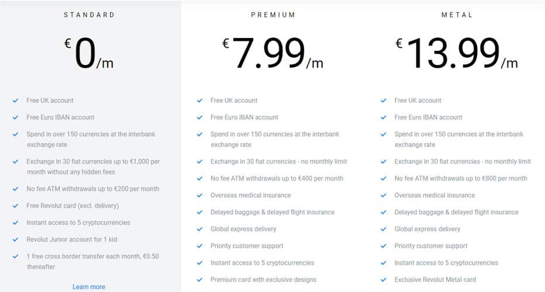Select the Premium plan heading
This screenshot has width=545, height=292.
273,15
